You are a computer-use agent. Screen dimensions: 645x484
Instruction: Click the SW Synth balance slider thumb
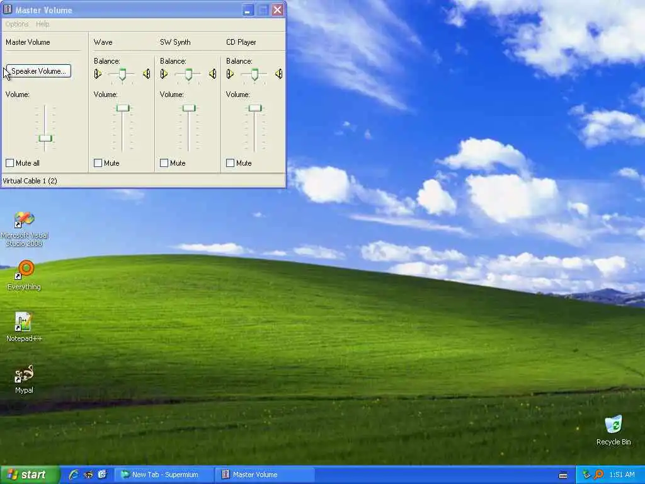pyautogui.click(x=188, y=74)
